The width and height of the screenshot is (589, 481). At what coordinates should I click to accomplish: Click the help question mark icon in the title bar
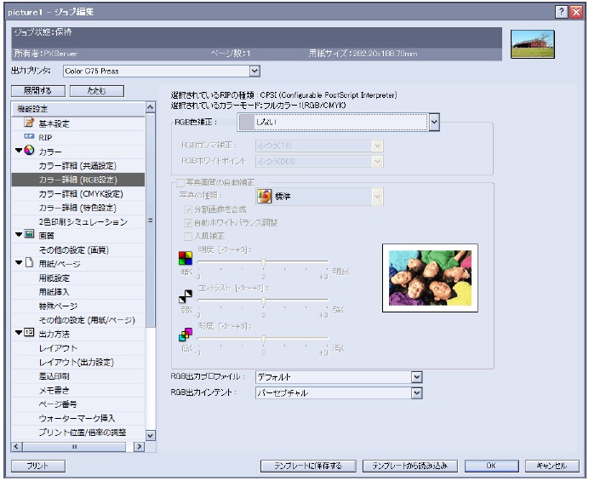click(x=563, y=9)
